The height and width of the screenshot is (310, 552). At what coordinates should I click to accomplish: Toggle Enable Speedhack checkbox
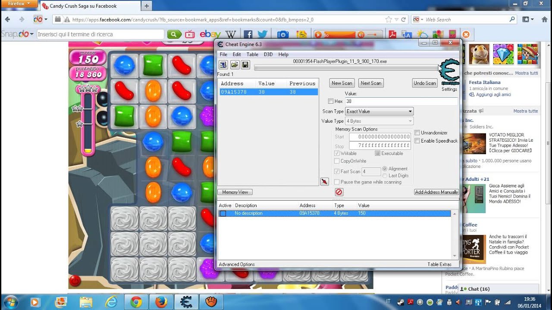click(417, 141)
